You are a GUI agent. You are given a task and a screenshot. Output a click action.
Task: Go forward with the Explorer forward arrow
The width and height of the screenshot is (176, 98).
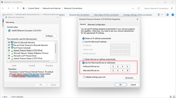[8, 8]
